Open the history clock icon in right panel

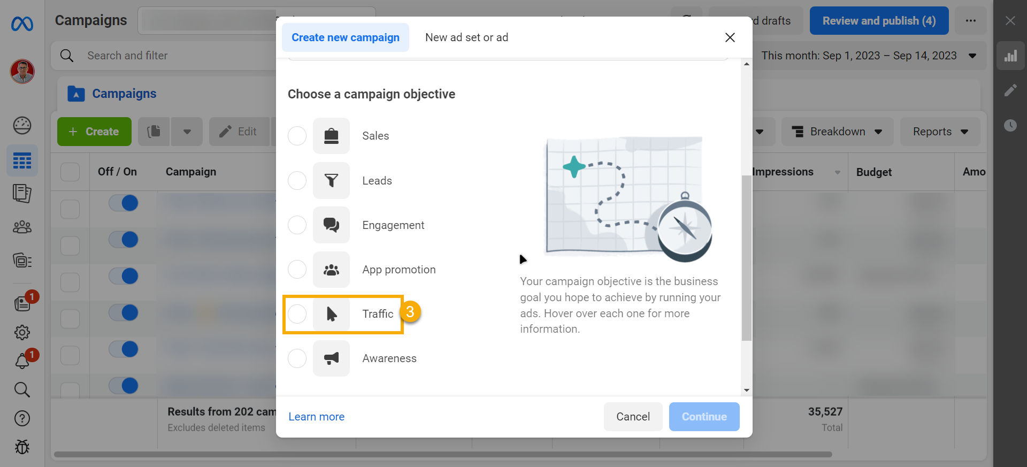point(1010,125)
